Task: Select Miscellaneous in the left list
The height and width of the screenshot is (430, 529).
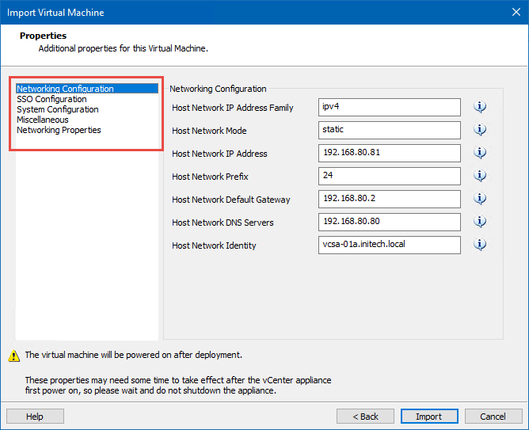Action: [43, 120]
